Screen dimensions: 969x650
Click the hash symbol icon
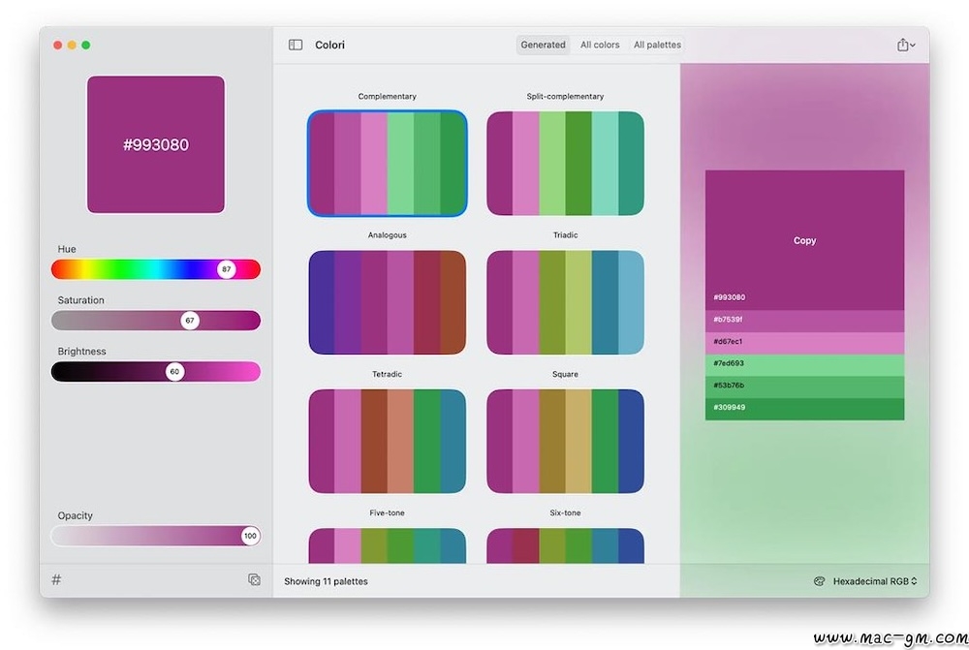coord(56,580)
